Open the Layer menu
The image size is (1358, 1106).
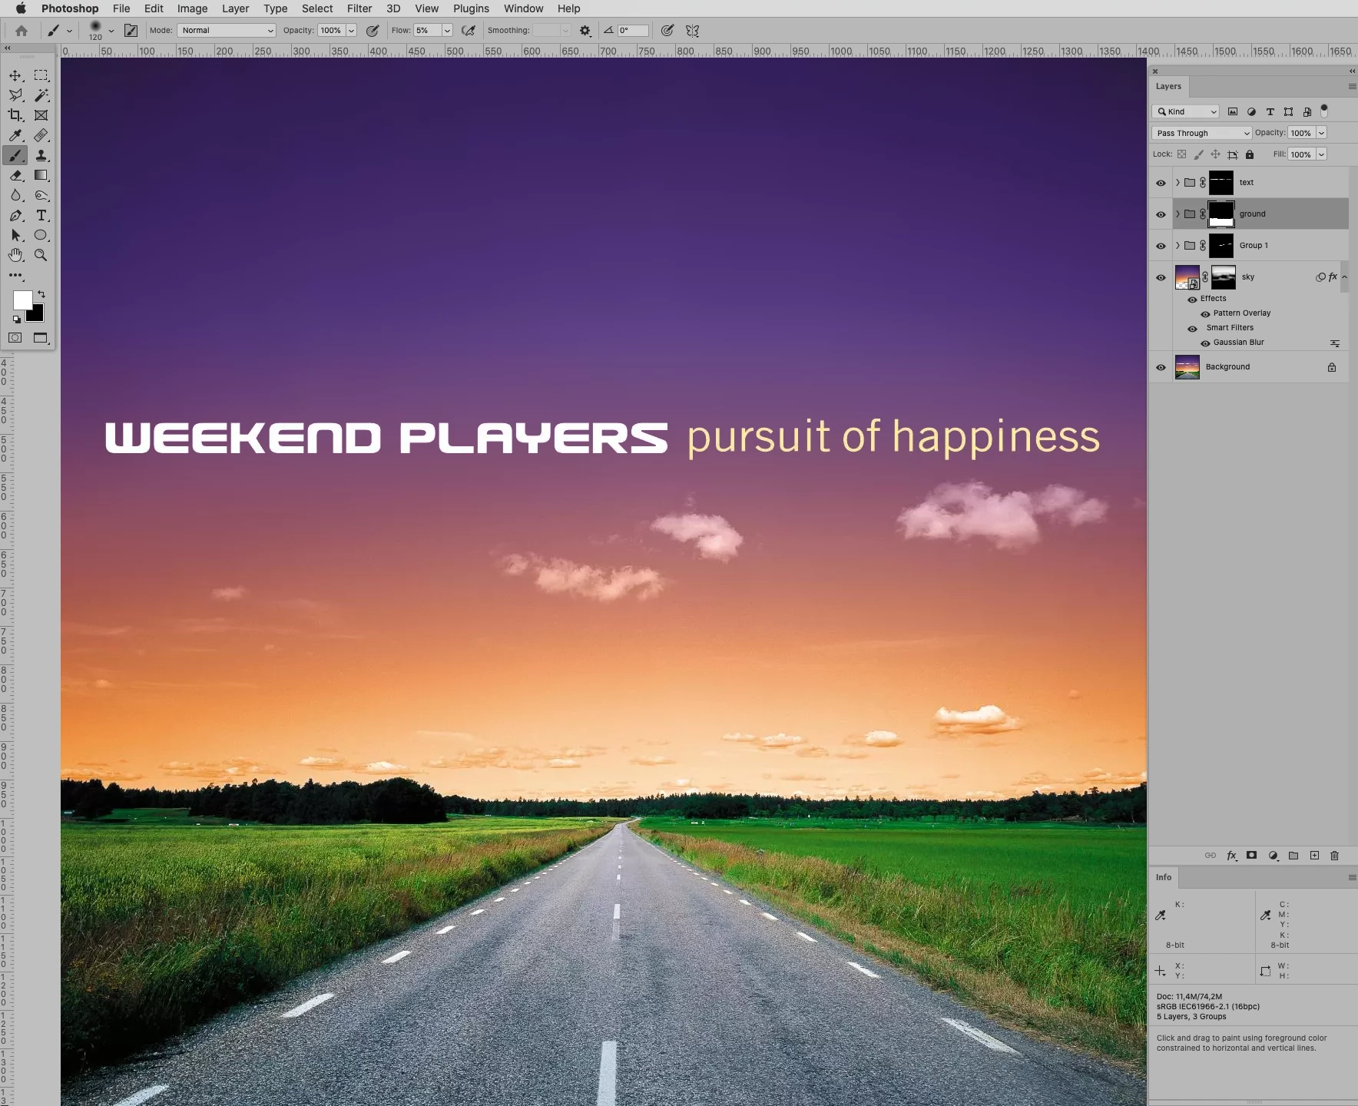click(x=235, y=8)
